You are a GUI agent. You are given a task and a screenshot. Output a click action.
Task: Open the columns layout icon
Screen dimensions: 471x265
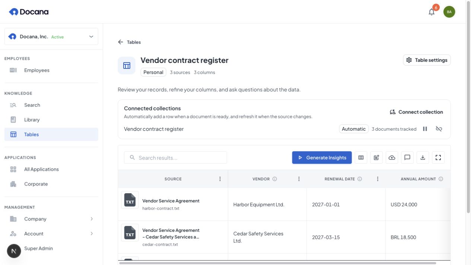[361, 157]
